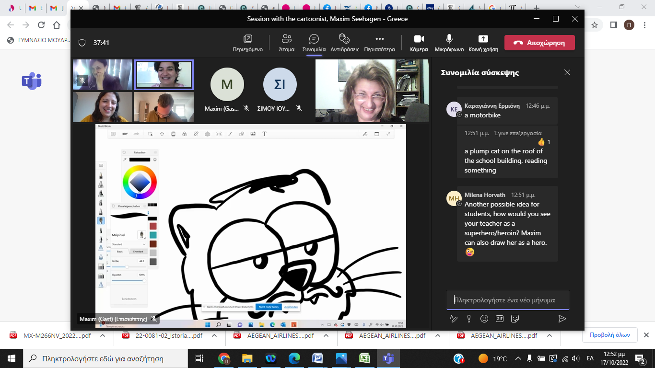Open the Content (Περιεχόμενο) view

[x=247, y=43]
